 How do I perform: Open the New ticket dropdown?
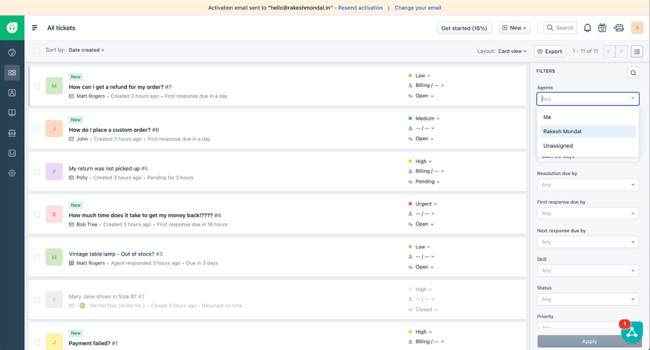click(x=514, y=28)
